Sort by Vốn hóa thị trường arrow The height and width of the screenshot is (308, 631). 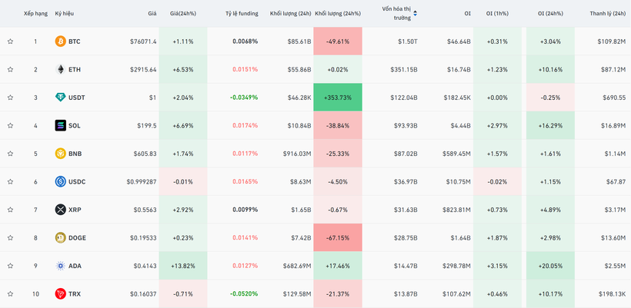click(x=416, y=13)
